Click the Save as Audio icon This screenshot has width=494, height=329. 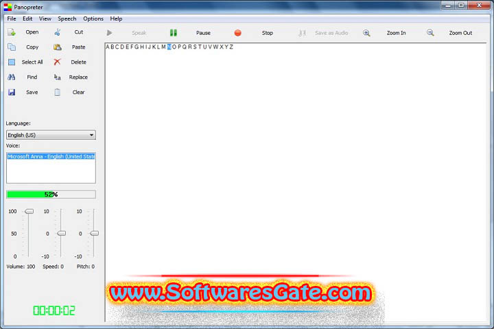[302, 33]
